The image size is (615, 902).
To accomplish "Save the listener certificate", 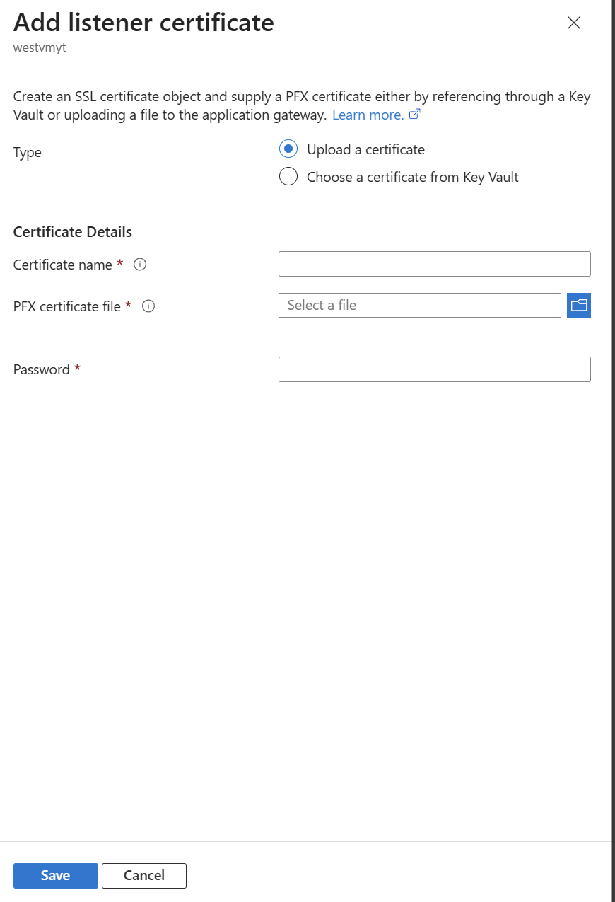I will tap(55, 875).
